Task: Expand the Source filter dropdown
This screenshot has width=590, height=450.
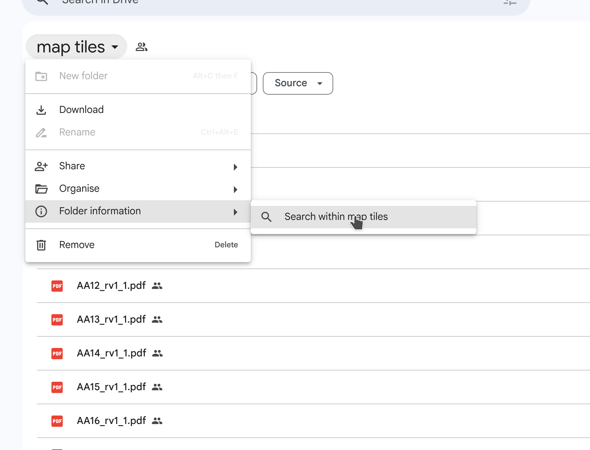Action: pyautogui.click(x=298, y=83)
